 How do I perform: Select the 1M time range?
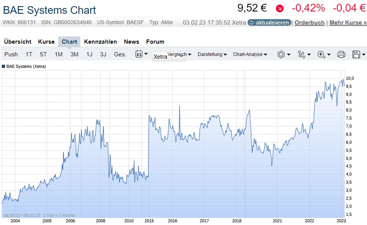tap(59, 54)
